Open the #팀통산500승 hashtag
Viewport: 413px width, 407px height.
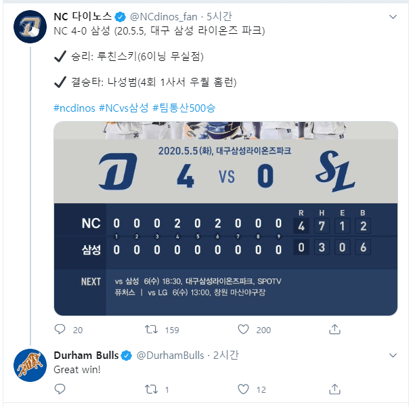click(184, 108)
